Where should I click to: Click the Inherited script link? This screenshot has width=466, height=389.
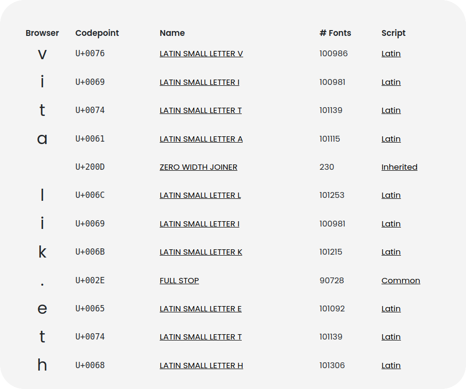(x=399, y=167)
